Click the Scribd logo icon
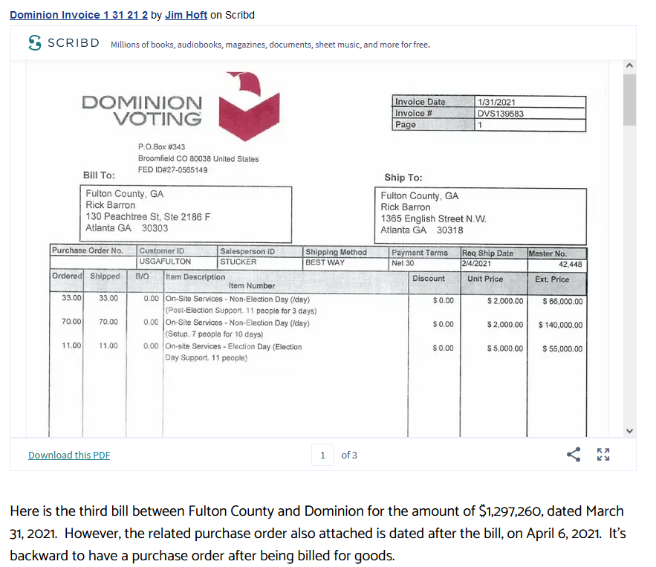Viewport: 656px width, 567px height. point(35,42)
